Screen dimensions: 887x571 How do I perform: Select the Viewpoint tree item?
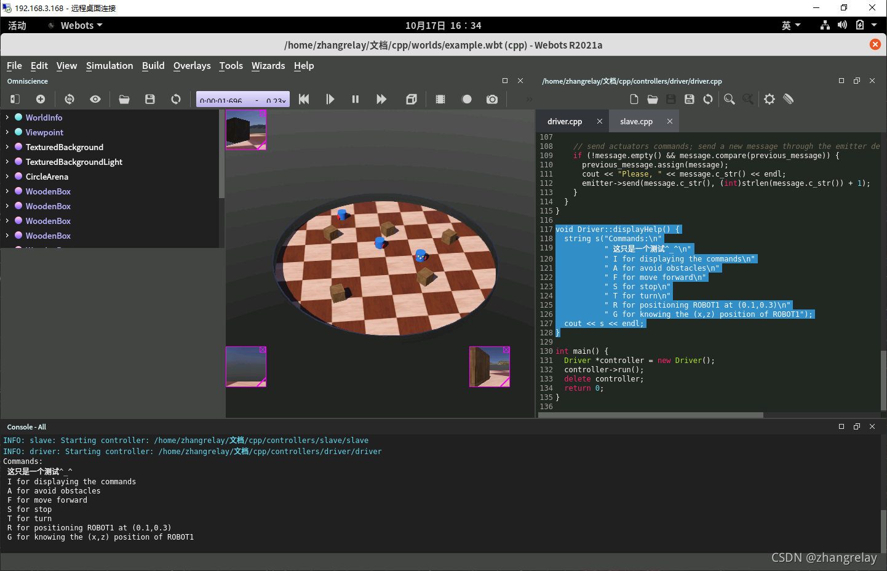(44, 132)
